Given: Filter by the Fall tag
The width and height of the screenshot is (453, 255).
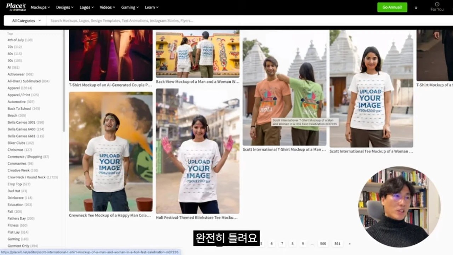Looking at the screenshot, I should (15, 211).
